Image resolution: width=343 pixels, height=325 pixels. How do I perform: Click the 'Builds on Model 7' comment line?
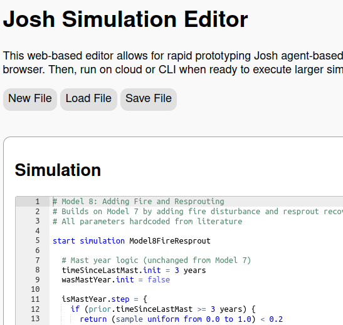198,212
